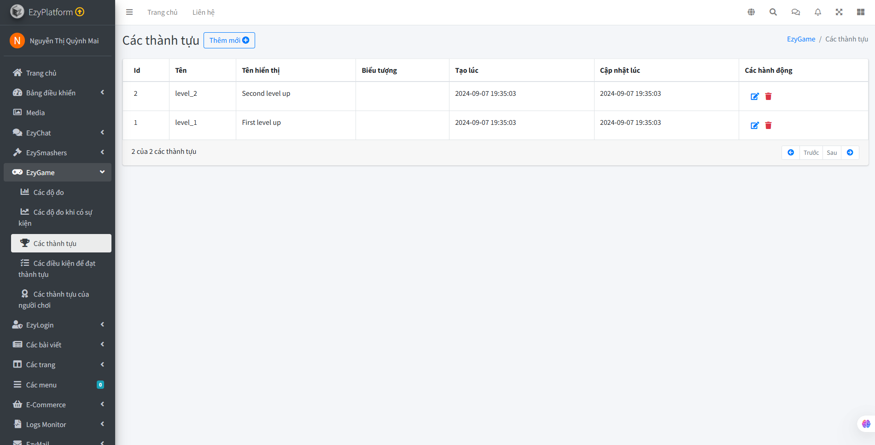
Task: View notifications via the bell icon
Action: click(x=817, y=12)
